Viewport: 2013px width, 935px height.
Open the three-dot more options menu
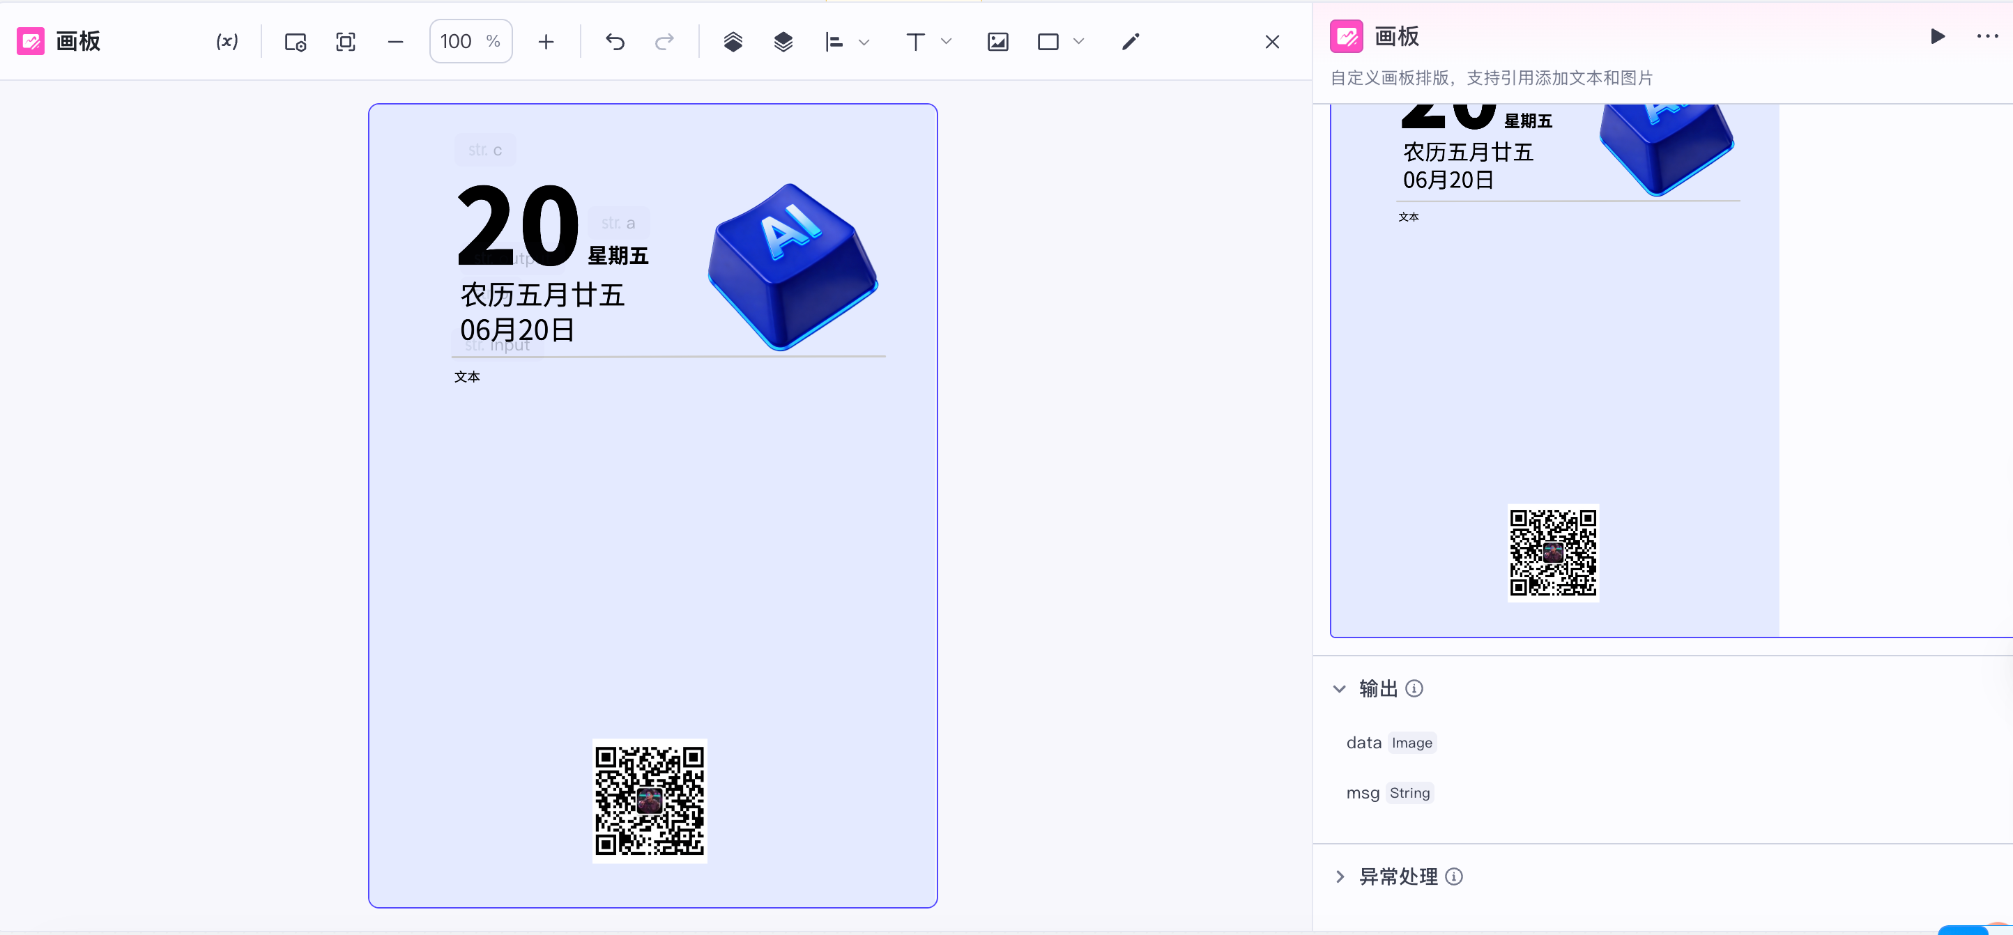(1987, 36)
